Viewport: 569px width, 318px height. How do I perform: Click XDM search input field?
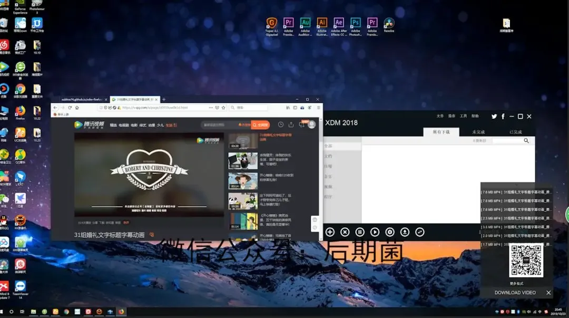(x=507, y=141)
